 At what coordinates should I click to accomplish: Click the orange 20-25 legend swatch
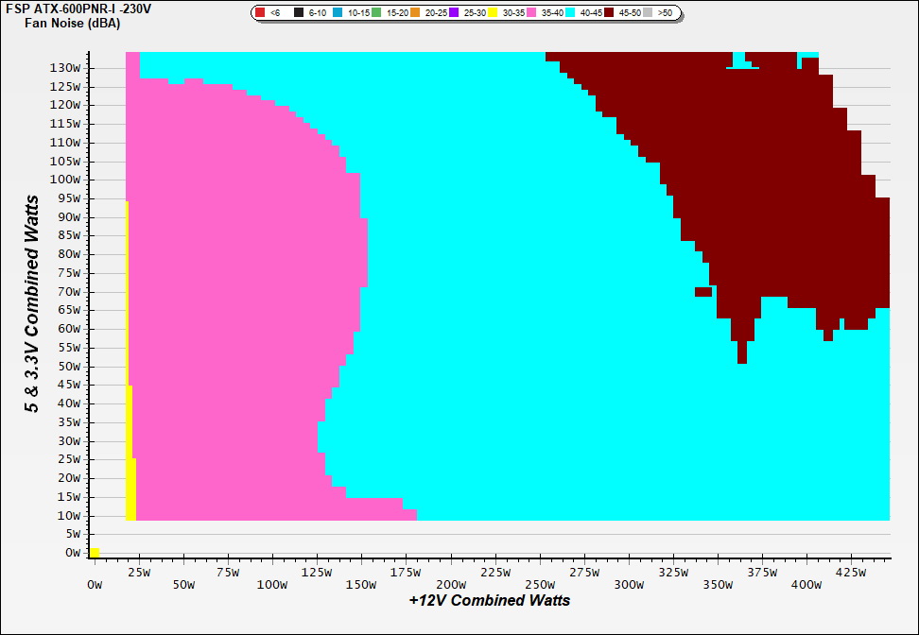click(x=416, y=13)
